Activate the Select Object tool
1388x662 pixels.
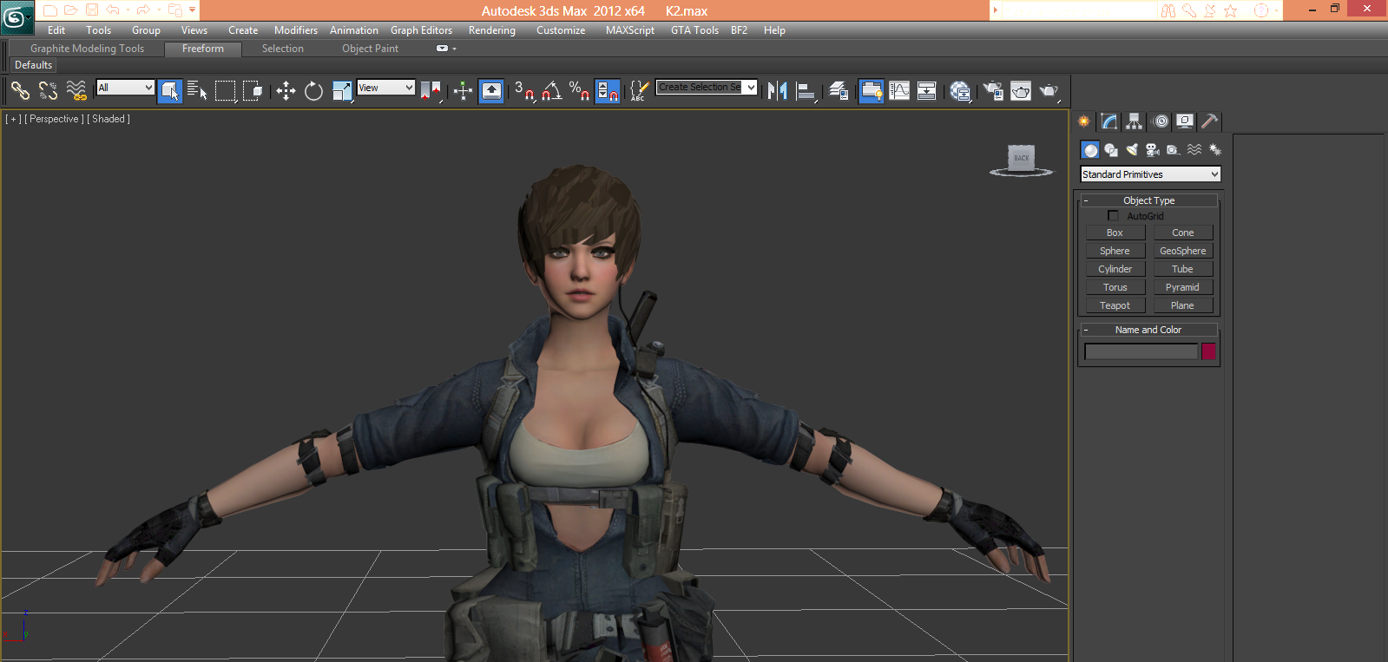(170, 90)
